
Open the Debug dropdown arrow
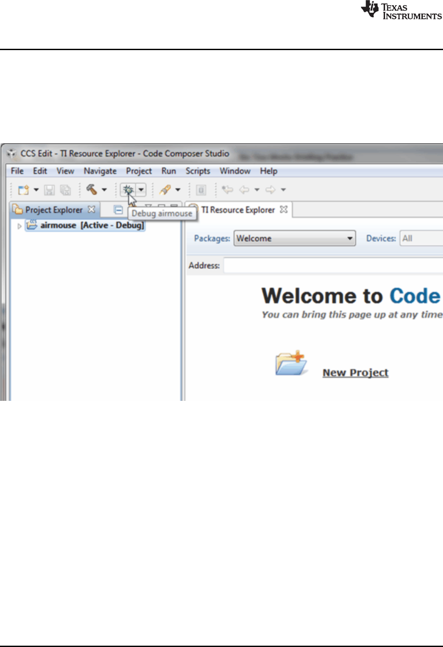141,190
